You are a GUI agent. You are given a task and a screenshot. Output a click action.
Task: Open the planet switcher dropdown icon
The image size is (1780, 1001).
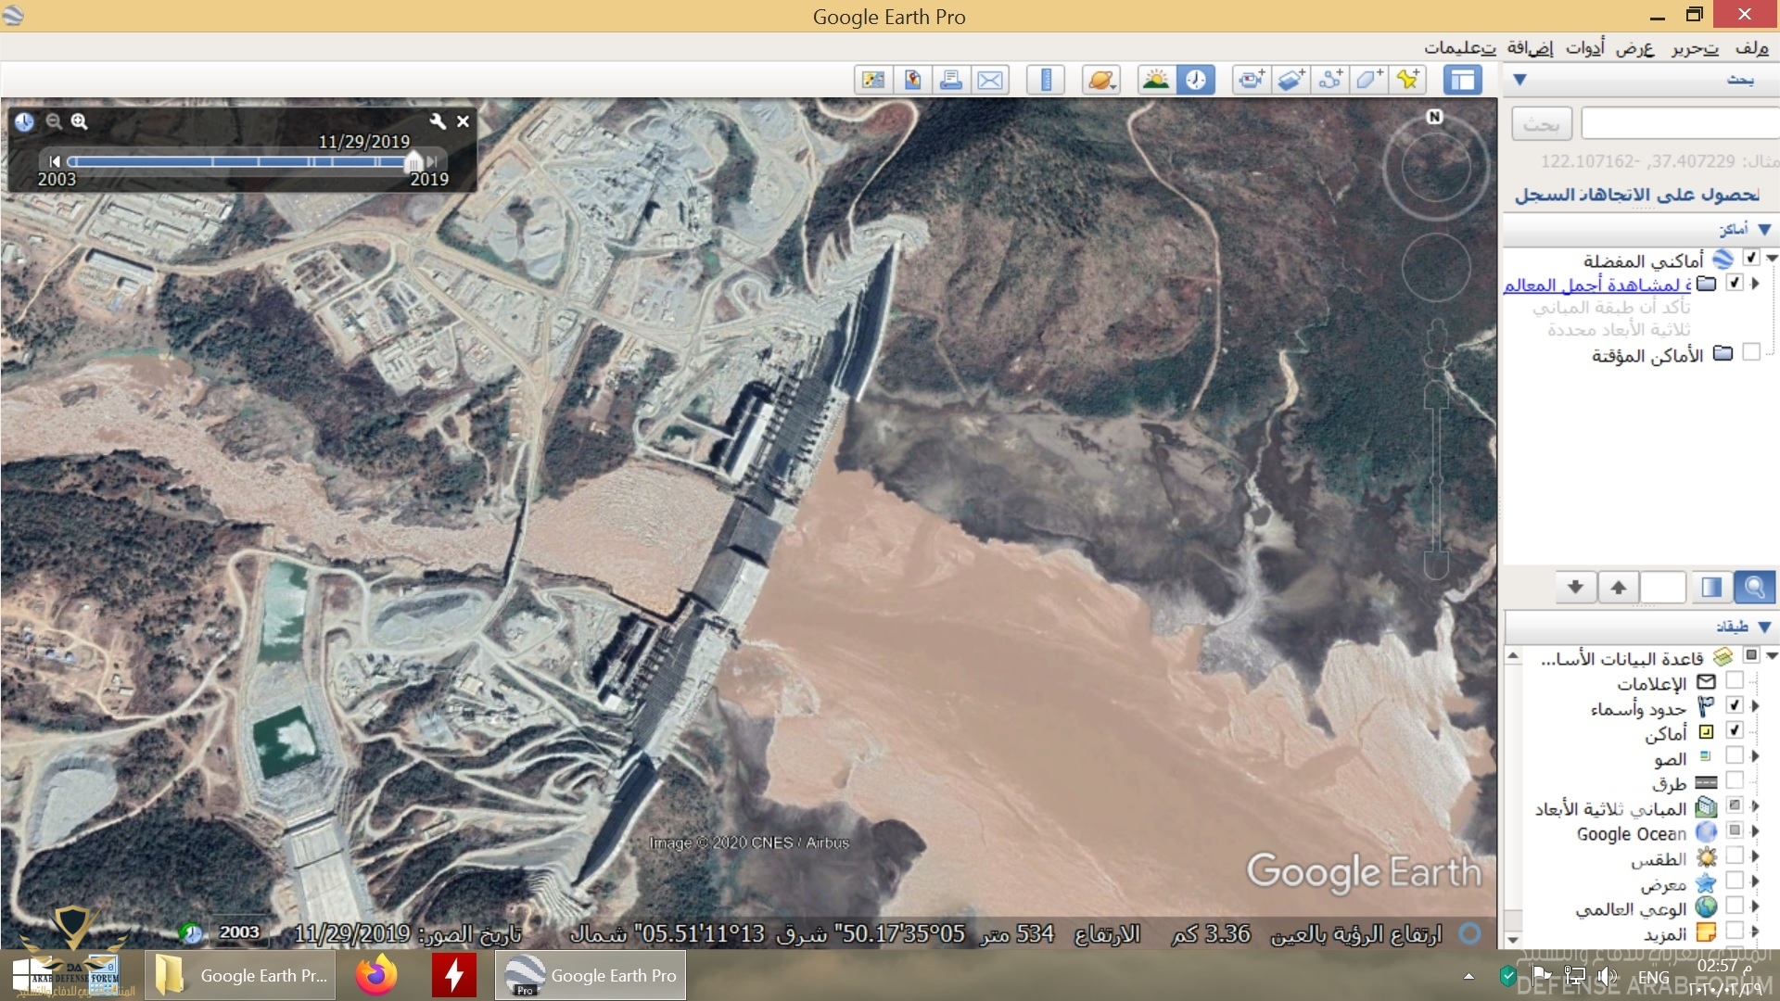click(1100, 80)
